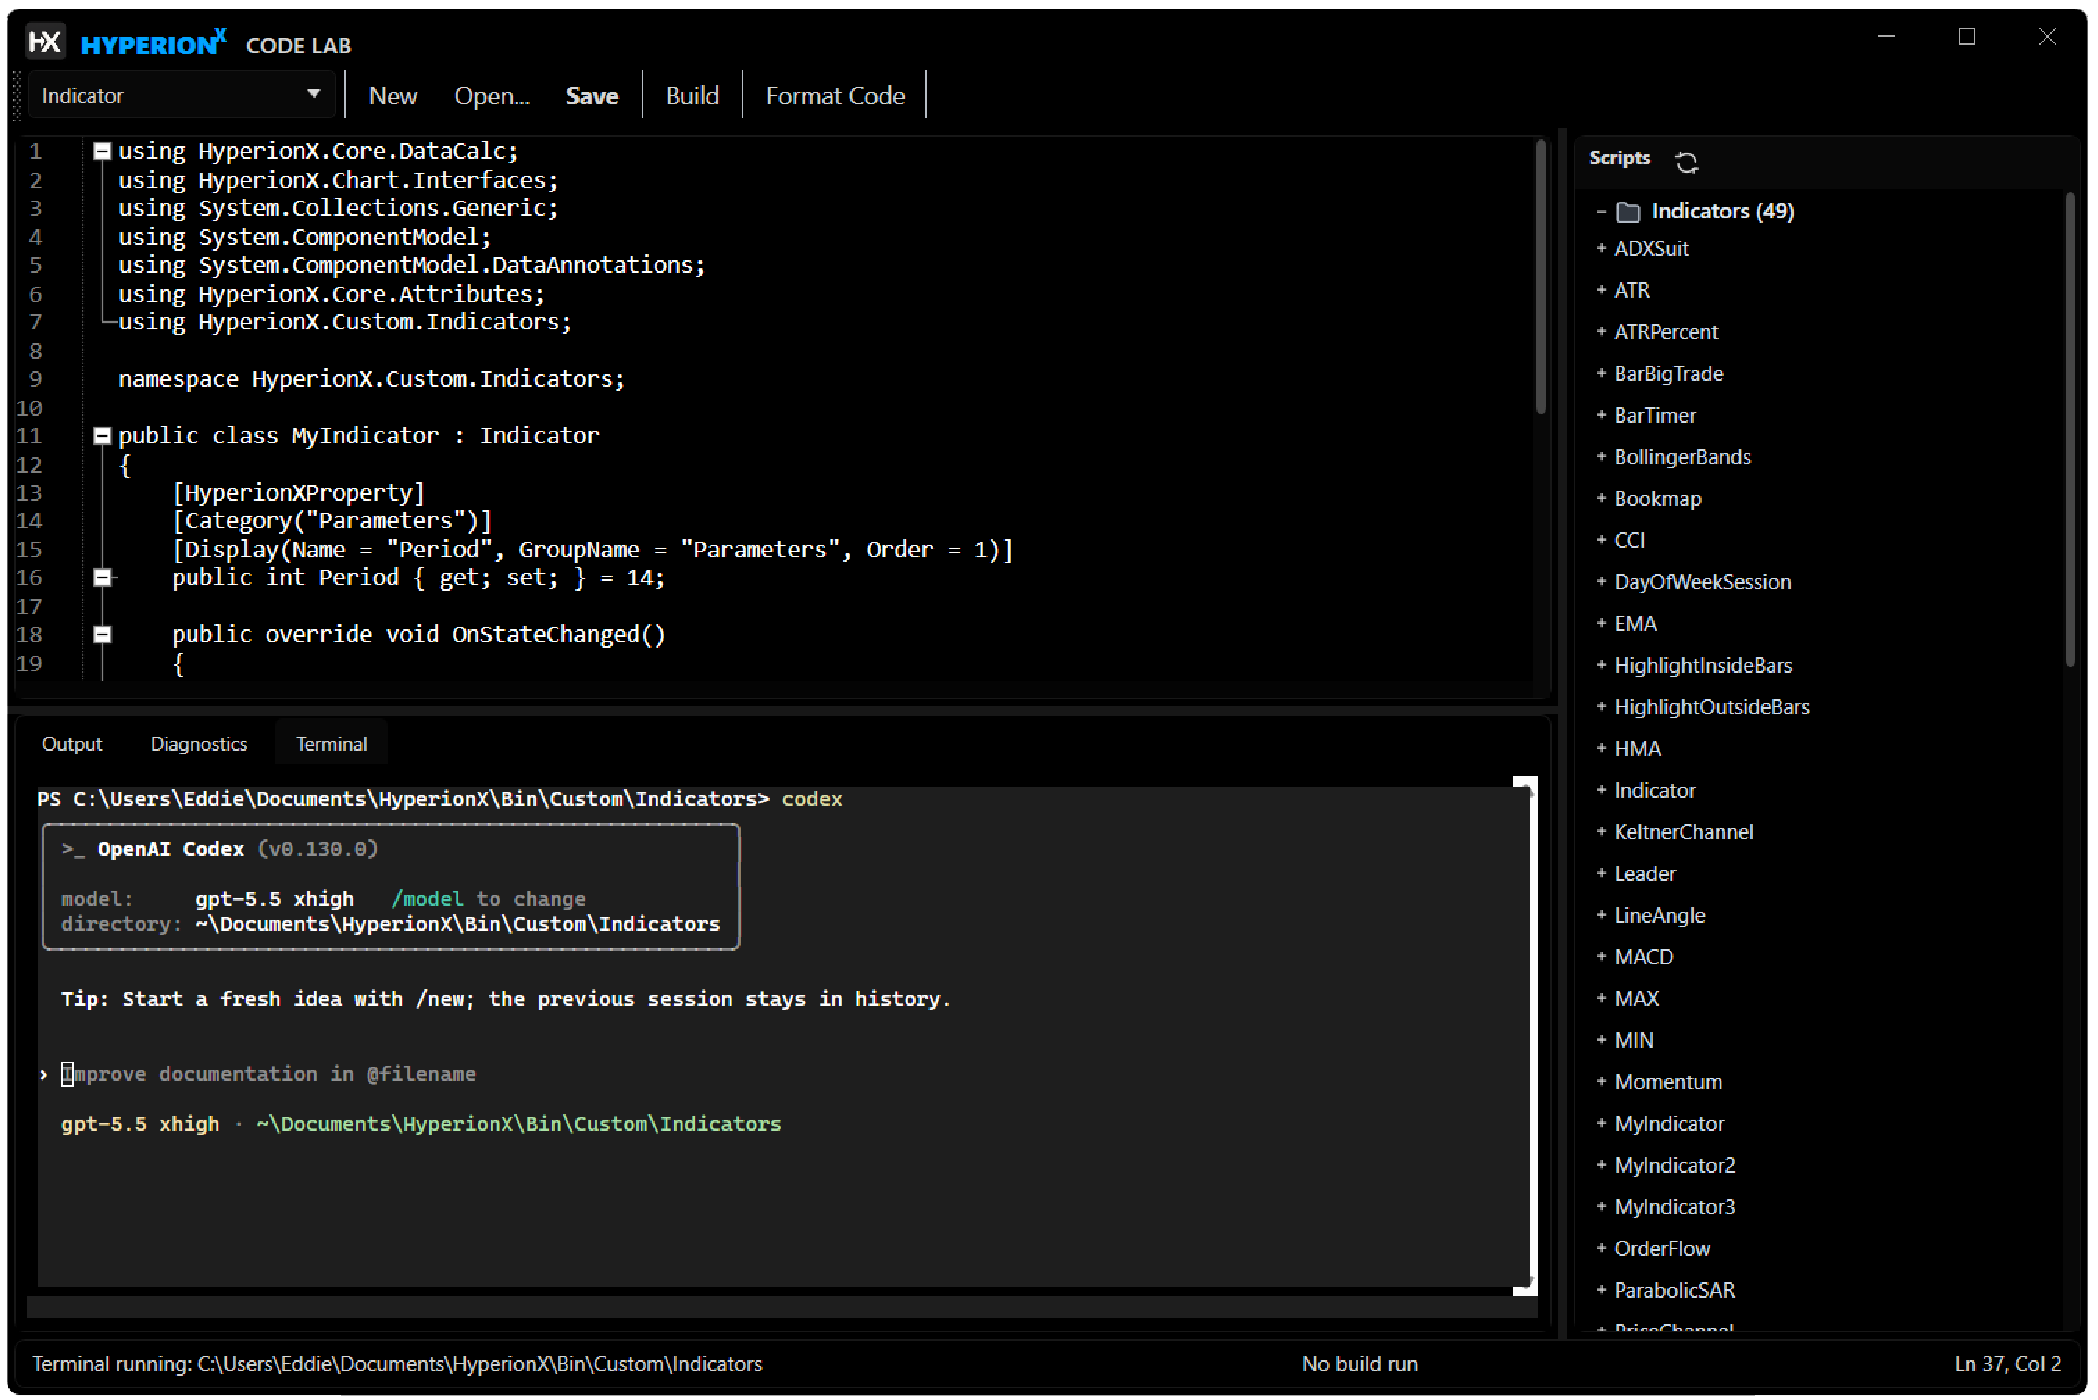Click the namespace declaration on line 9
Screen dimensions: 2098x1400
pyautogui.click(x=371, y=378)
